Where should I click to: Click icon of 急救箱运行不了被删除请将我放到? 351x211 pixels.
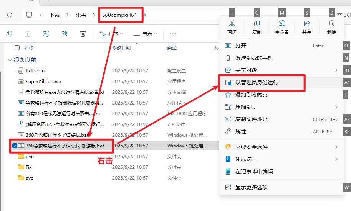[21, 103]
